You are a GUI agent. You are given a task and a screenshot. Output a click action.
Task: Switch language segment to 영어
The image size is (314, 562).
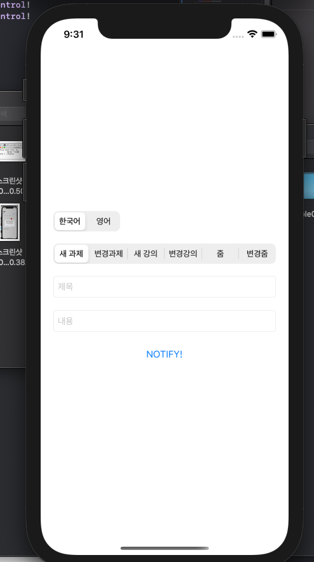point(103,221)
